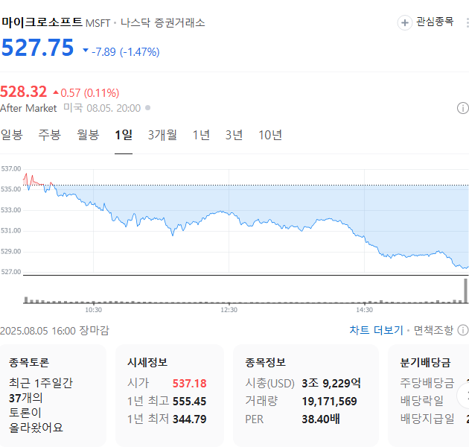The image size is (469, 447).
Task: Click the 10:30 time axis marker
Action: point(93,310)
